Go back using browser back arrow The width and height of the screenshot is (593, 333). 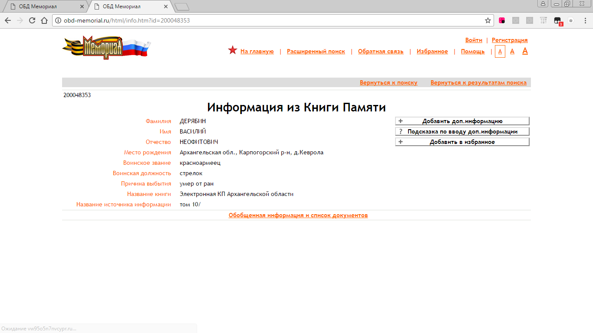(8, 20)
